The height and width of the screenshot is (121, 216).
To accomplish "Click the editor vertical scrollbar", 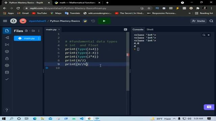I will coord(128,62).
